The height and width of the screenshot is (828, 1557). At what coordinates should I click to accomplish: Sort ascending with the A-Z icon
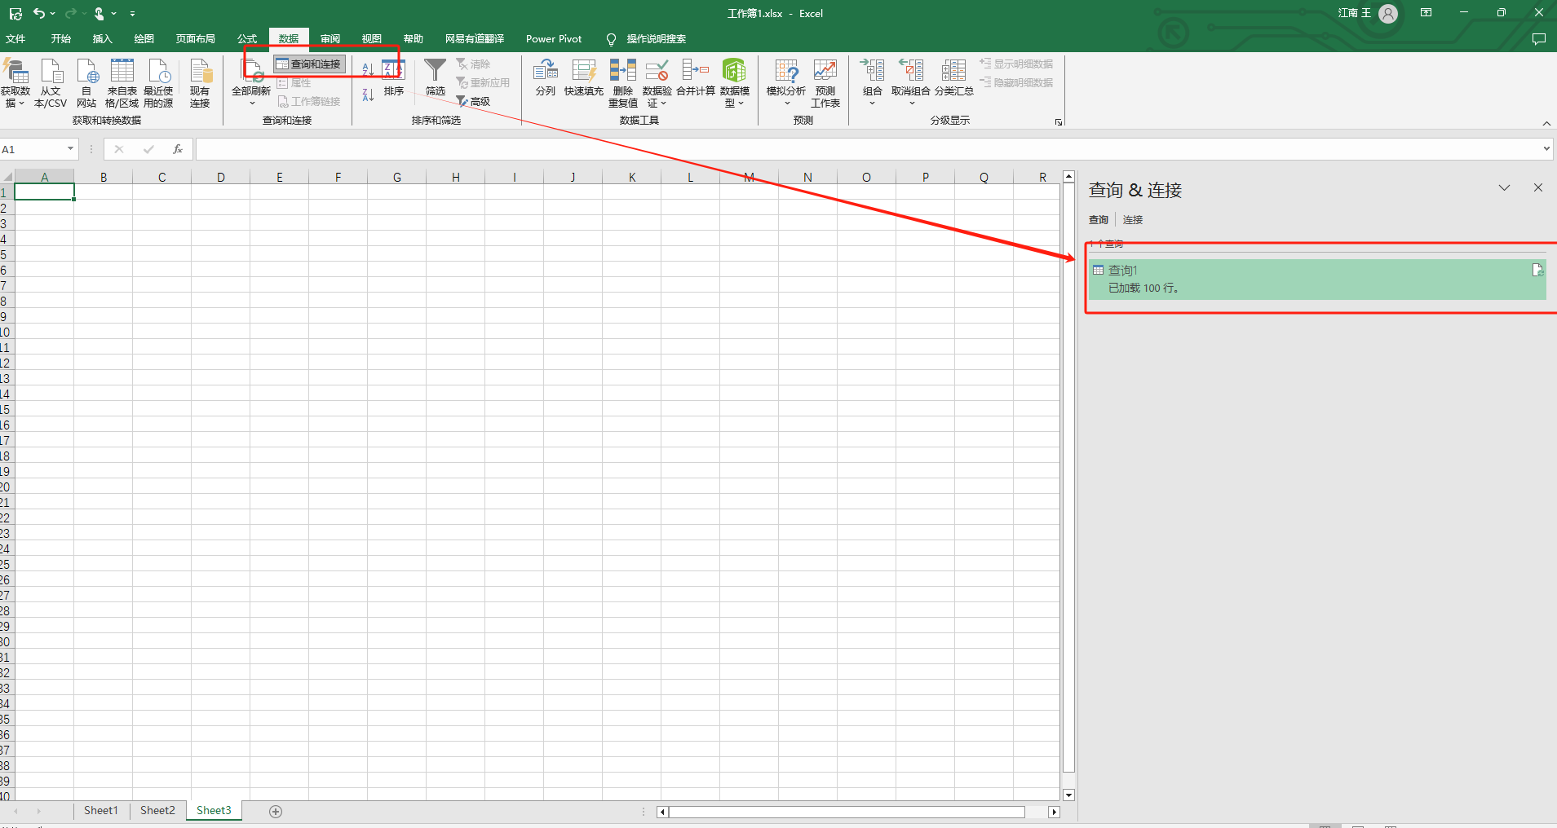[x=368, y=70]
